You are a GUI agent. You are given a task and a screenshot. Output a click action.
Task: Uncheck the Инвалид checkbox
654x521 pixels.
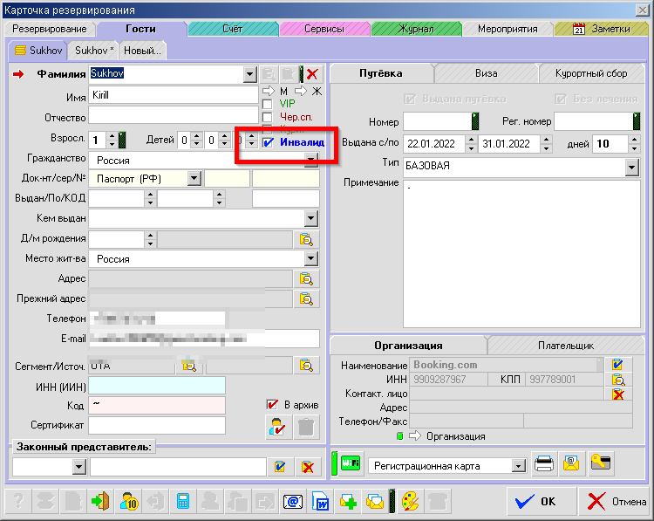coord(269,142)
